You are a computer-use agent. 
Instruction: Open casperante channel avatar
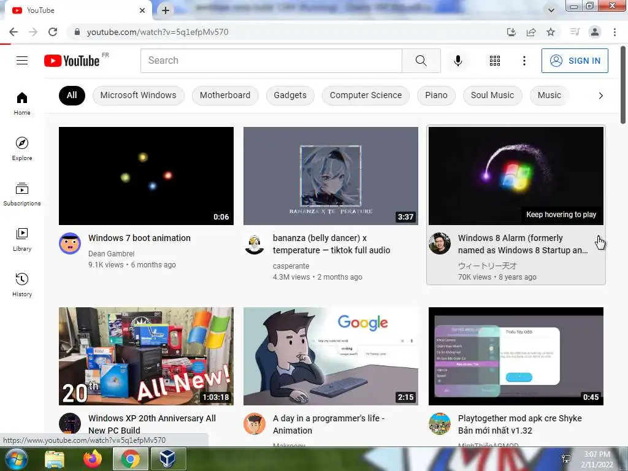coord(255,243)
